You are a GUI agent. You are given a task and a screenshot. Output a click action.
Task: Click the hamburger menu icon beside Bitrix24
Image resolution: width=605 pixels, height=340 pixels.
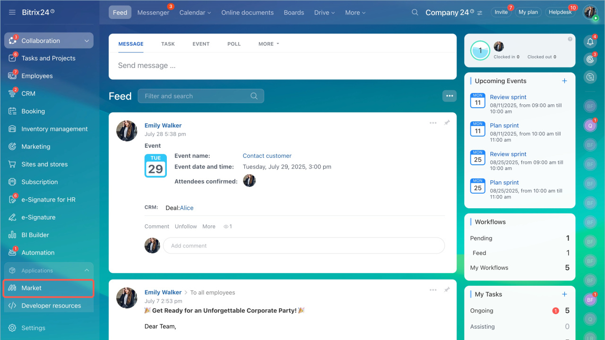click(12, 12)
